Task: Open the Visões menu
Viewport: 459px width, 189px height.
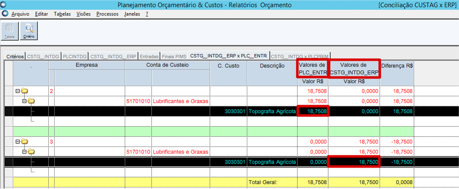Action: [83, 14]
